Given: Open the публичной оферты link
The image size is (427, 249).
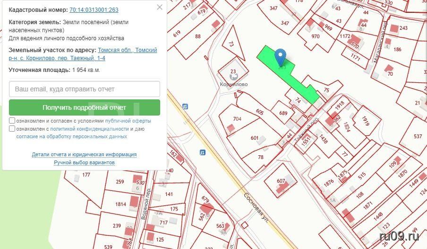Looking at the screenshot, I should click(x=131, y=121).
